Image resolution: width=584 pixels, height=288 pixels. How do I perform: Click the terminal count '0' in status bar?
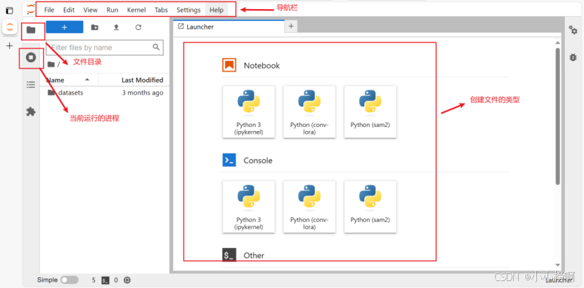116,280
